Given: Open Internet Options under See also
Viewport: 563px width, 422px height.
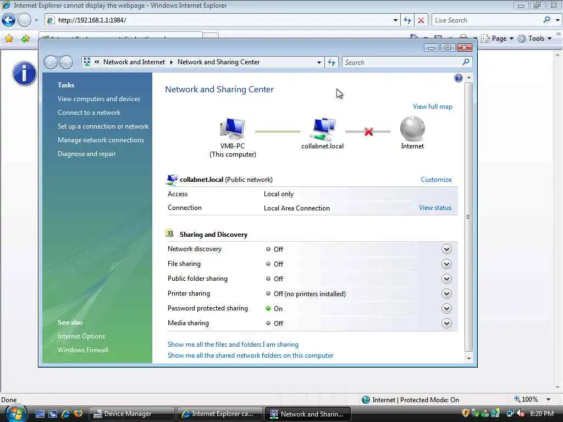Looking at the screenshot, I should 81,336.
